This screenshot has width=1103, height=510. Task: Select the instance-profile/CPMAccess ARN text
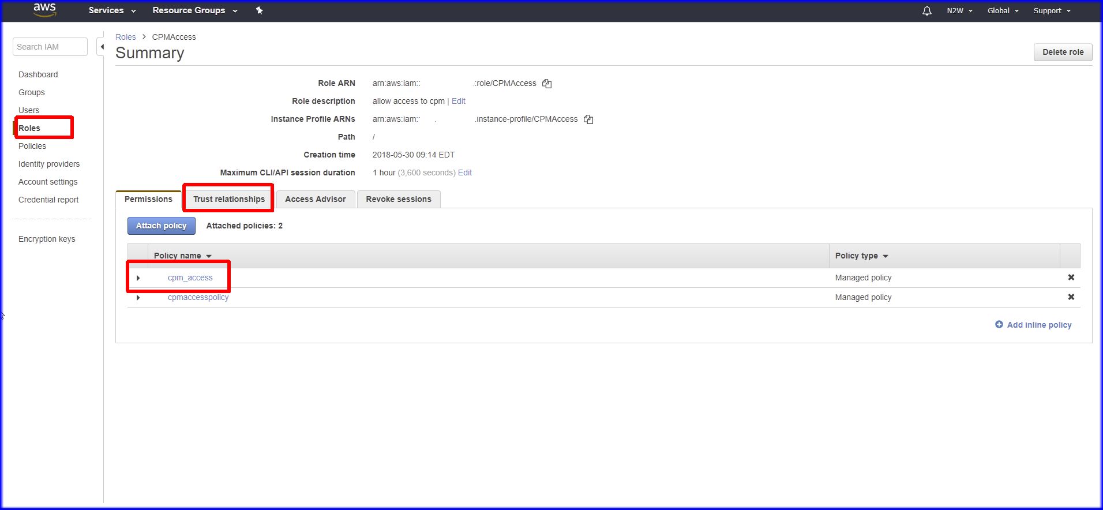(x=475, y=119)
